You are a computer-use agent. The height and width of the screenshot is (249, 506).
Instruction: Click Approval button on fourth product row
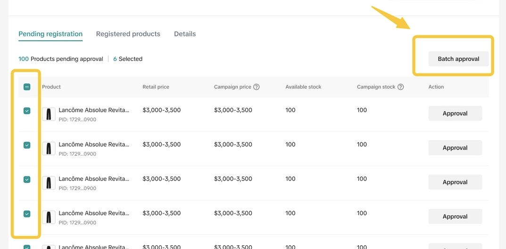coord(455,216)
